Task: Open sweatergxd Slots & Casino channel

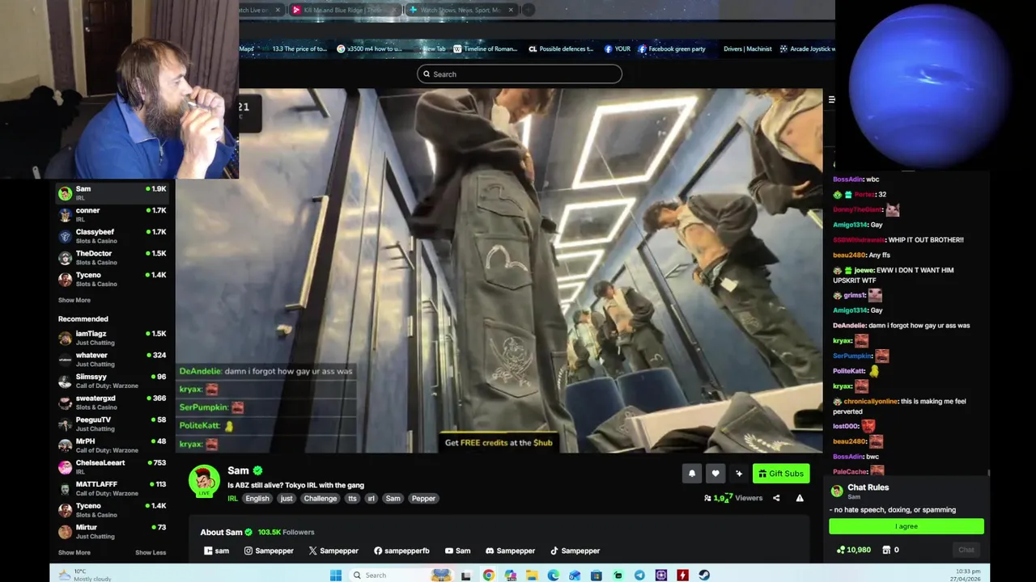Action: coord(113,403)
